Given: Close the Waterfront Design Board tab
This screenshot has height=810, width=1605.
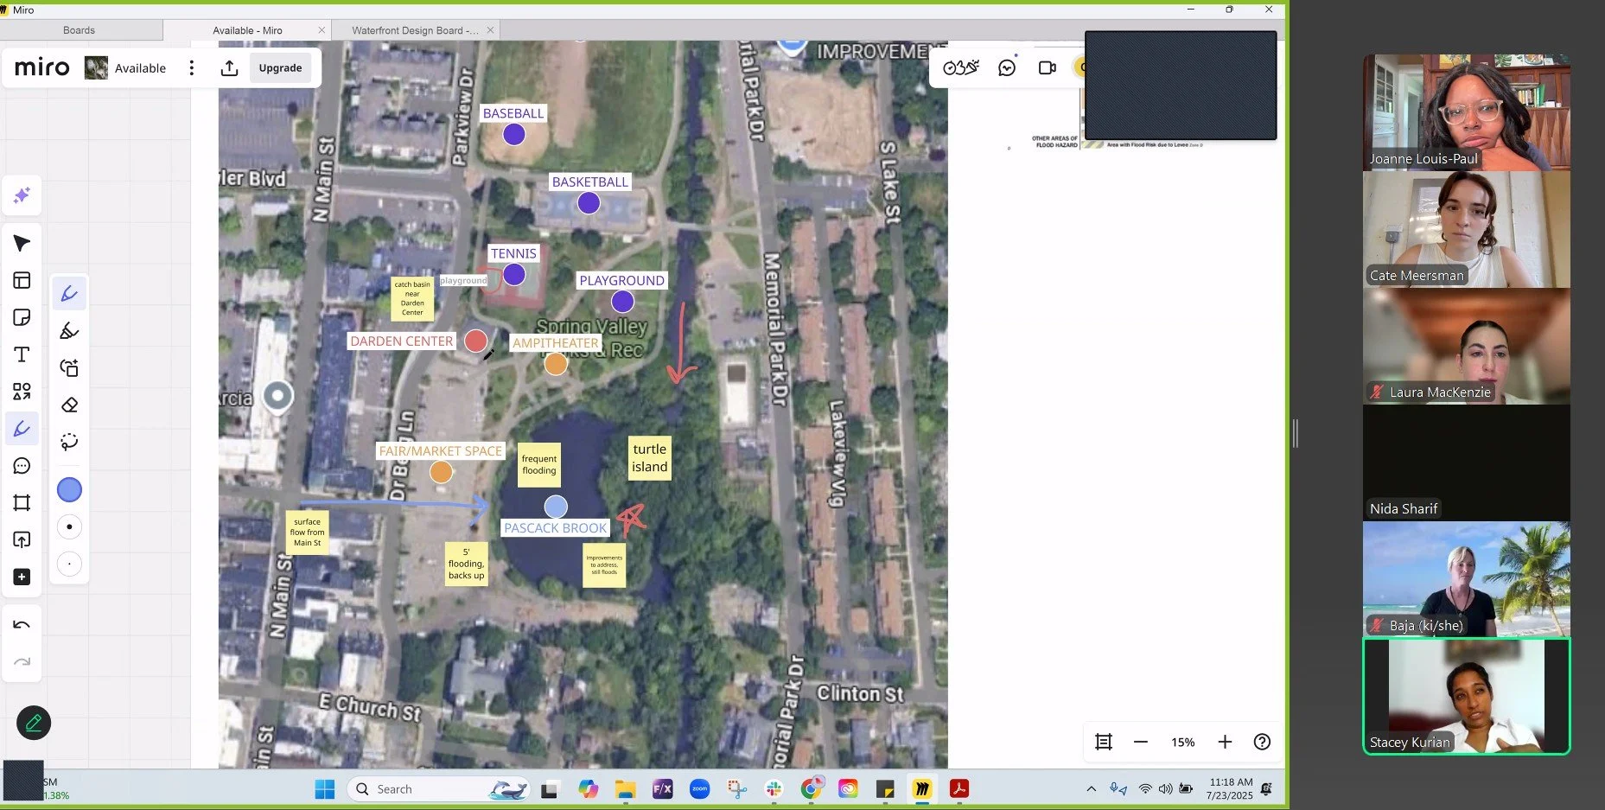Looking at the screenshot, I should pyautogui.click(x=490, y=30).
